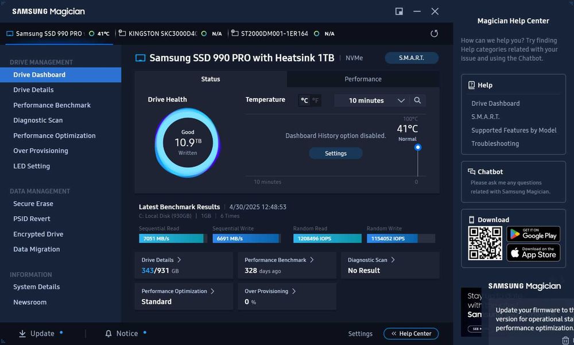Open Performance Optimization card chevron
Image resolution: width=574 pixels, height=345 pixels.
click(x=212, y=291)
